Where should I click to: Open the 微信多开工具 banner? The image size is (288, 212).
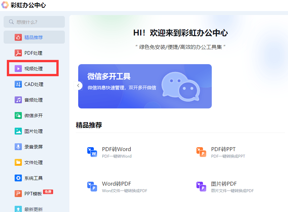tap(145, 86)
